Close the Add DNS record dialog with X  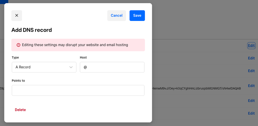(17, 15)
